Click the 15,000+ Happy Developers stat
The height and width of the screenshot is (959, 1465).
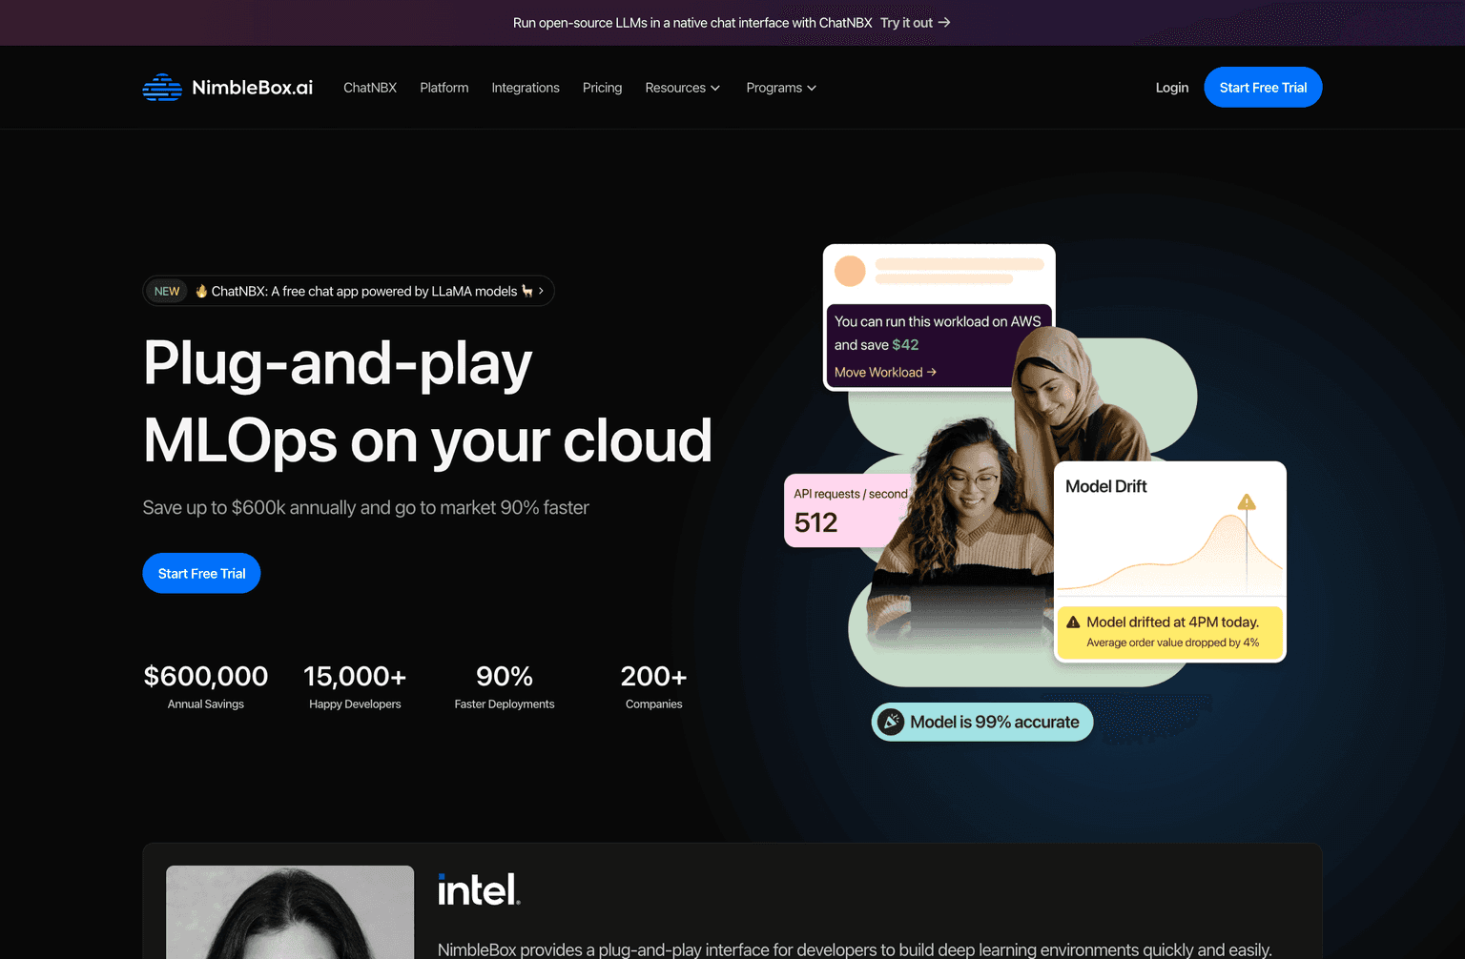(355, 686)
